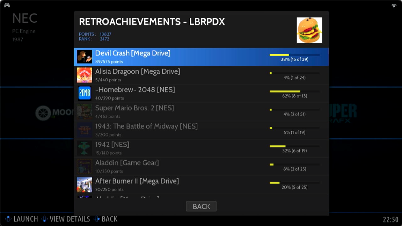Click the 1942 progress bar
The width and height of the screenshot is (402, 226).
pyautogui.click(x=294, y=146)
